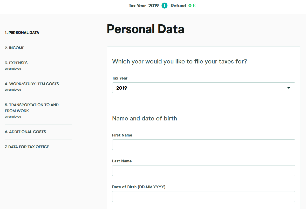Open the Income section in the sidebar
Image resolution: width=306 pixels, height=209 pixels.
tap(15, 48)
